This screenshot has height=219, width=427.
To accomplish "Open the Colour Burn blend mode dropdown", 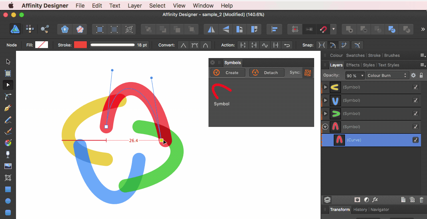I will [387, 75].
